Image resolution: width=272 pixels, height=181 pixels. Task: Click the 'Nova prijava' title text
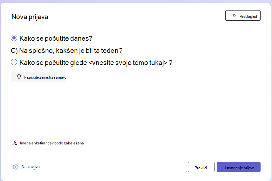pos(30,17)
